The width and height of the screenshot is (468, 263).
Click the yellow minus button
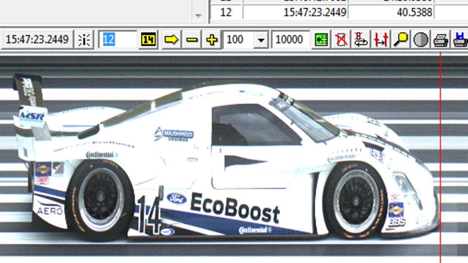click(192, 39)
